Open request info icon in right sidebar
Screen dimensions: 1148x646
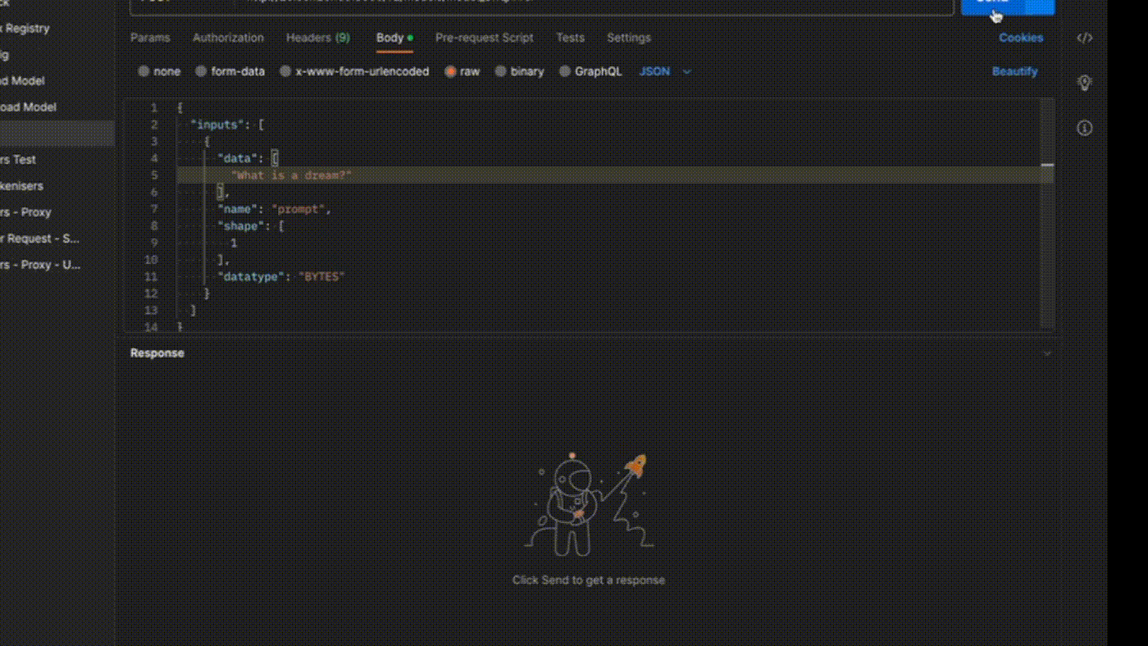pos(1084,128)
